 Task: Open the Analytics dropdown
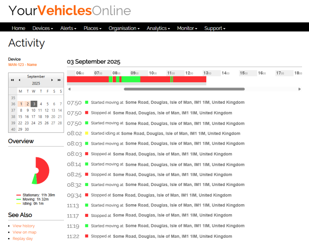point(158,28)
